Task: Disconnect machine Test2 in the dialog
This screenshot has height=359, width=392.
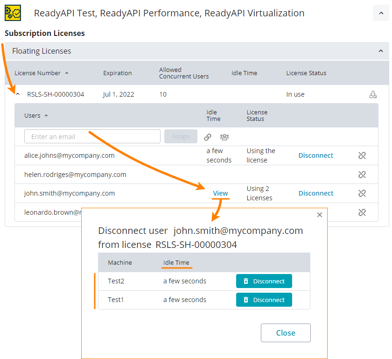Action: (264, 281)
